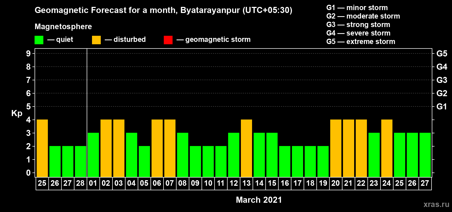Click the green bar for March 15
The width and height of the screenshot is (452, 212).
pyautogui.click(x=272, y=155)
